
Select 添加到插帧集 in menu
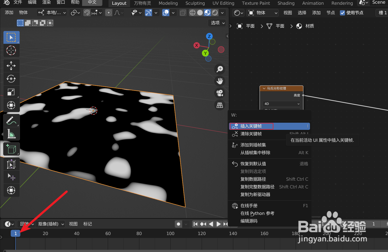(270, 145)
